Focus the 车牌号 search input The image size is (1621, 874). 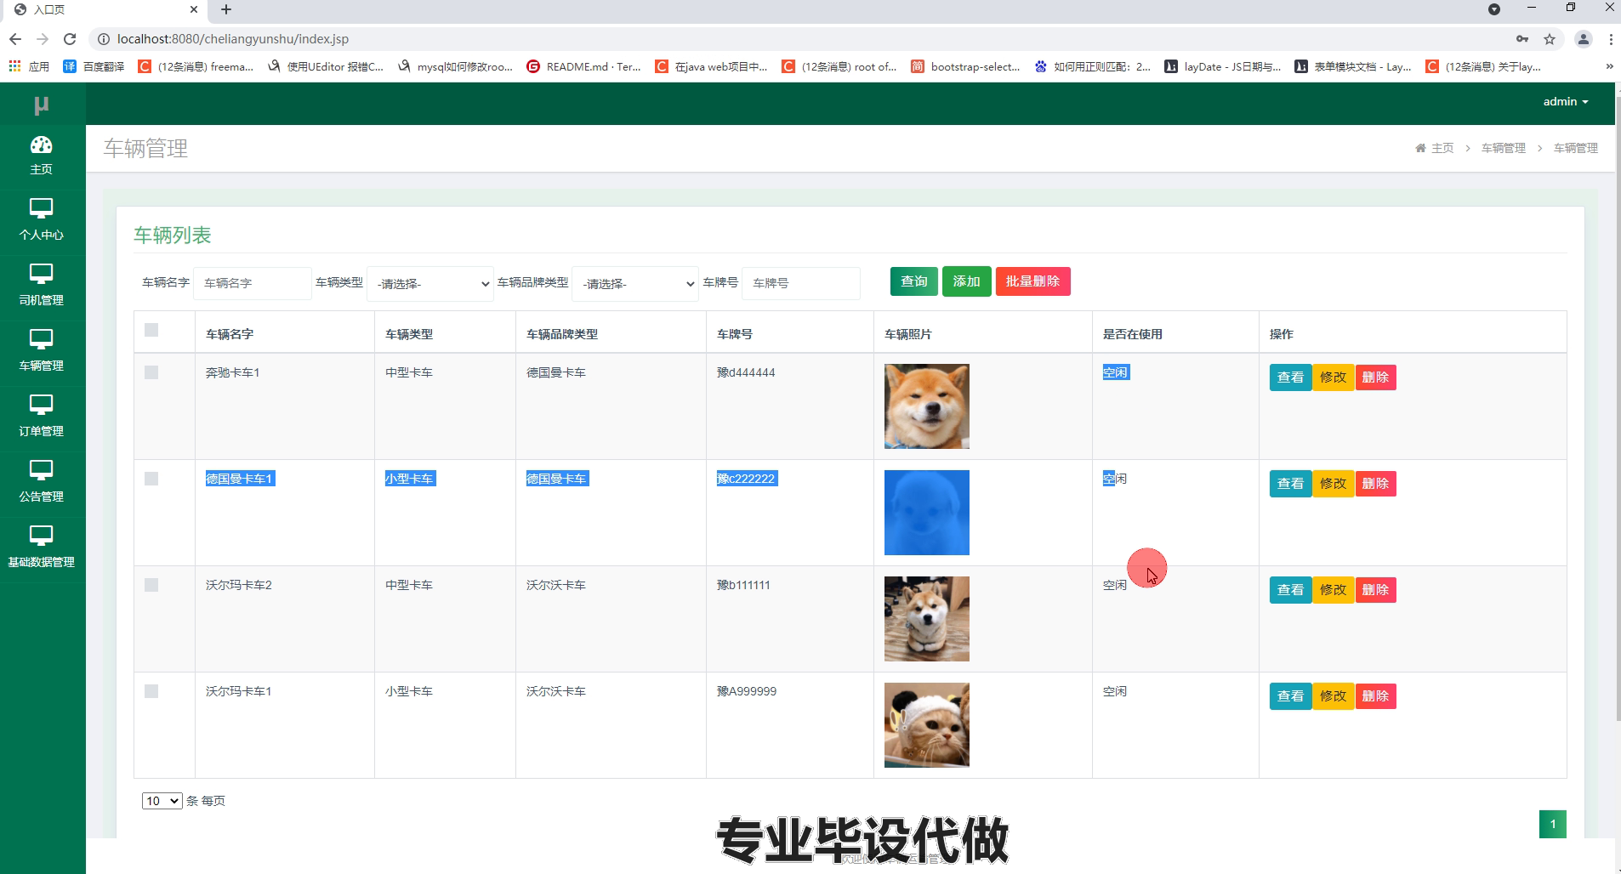point(801,283)
